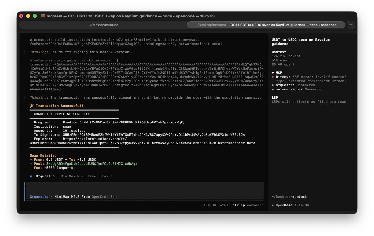Click MiniMax M2.5 Free model in prompt footer
The width and height of the screenshot is (374, 236).
[x=72, y=197]
